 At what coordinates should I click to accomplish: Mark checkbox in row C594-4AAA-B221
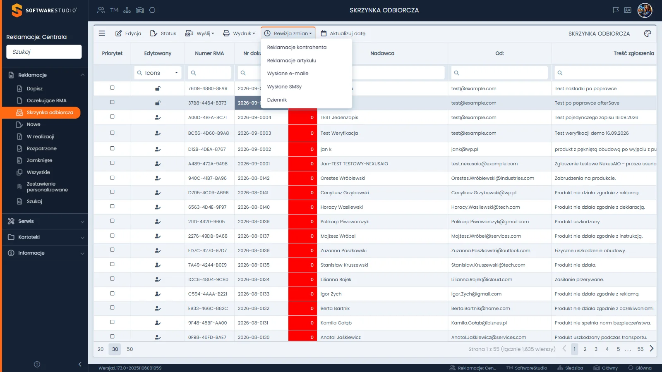pyautogui.click(x=112, y=293)
